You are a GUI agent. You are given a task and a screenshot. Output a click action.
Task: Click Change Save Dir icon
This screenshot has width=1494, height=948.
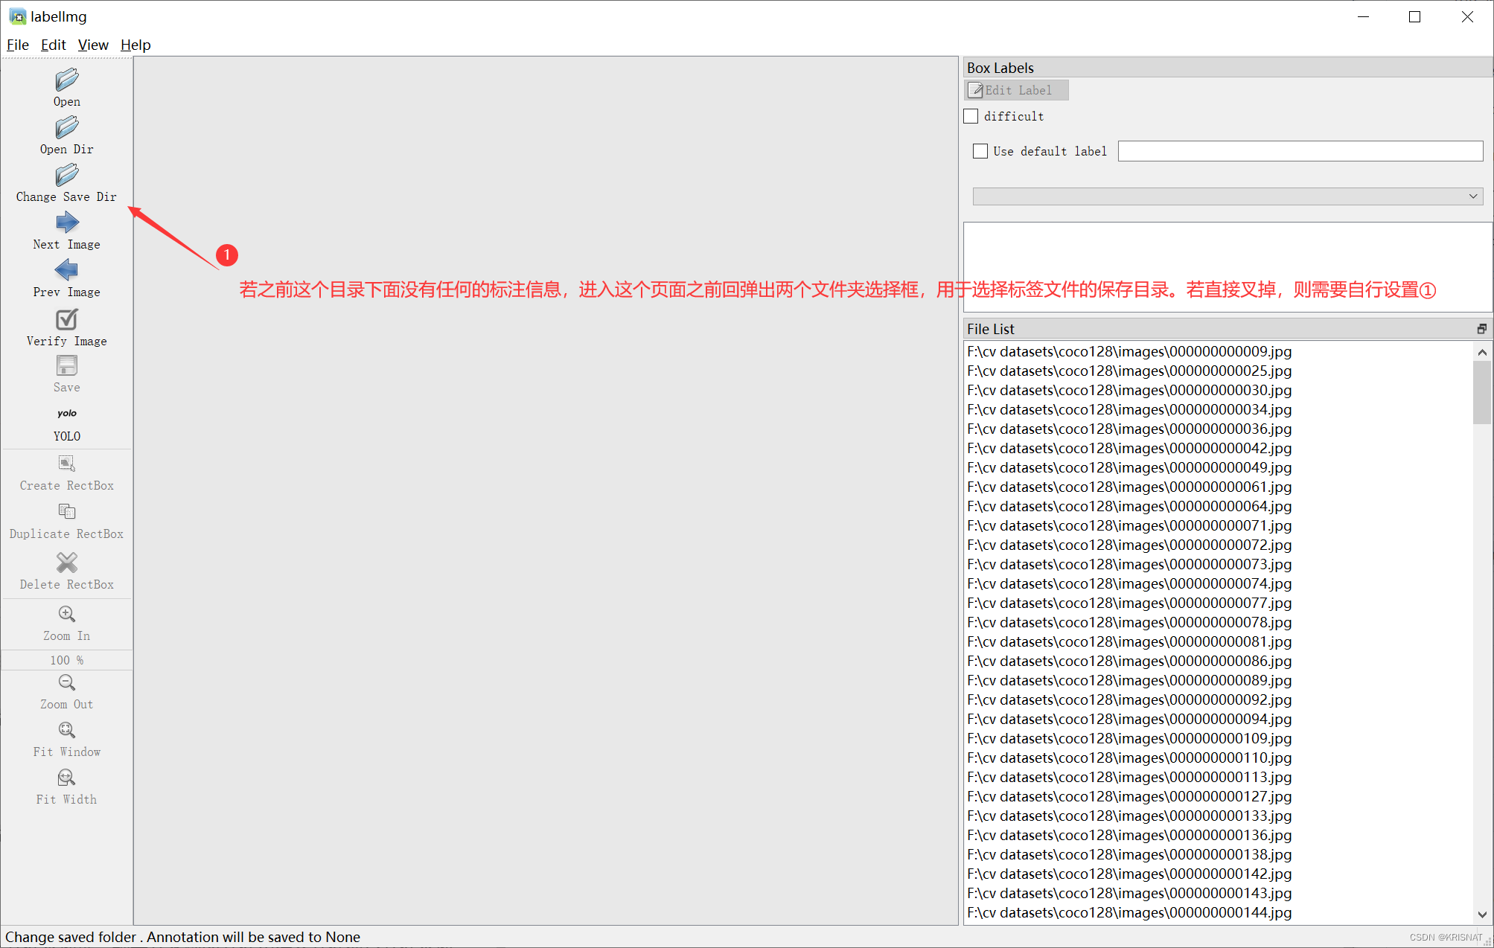(x=66, y=175)
